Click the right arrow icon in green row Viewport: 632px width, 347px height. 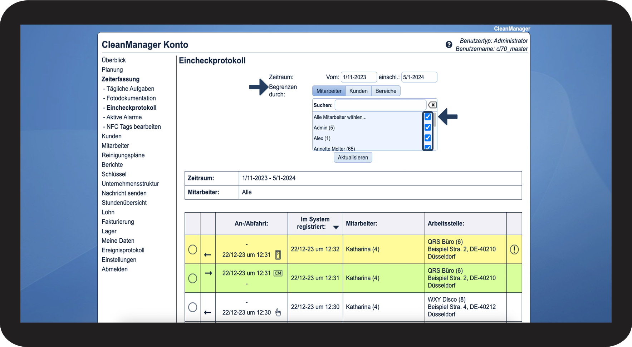(208, 273)
